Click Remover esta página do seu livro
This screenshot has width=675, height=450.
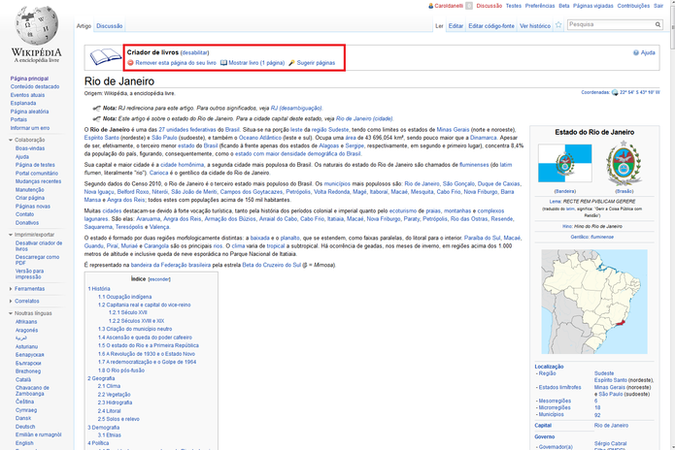pos(176,63)
